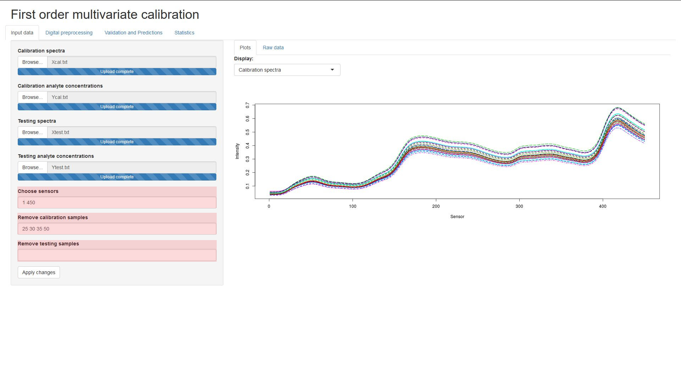Click the Xcal.txt upload progress bar
Viewport: 681px width, 383px height.
117,72
